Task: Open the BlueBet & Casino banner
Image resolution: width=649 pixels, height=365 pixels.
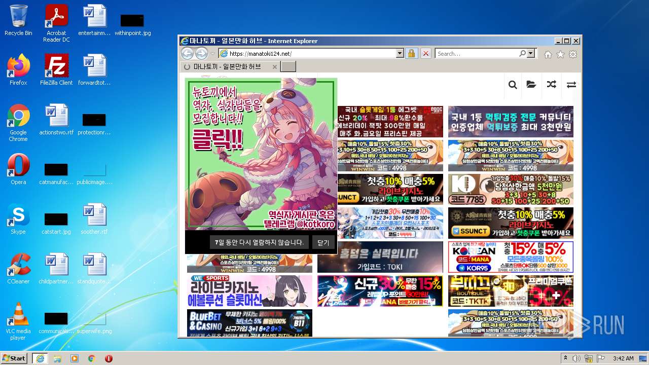Action: (x=249, y=323)
